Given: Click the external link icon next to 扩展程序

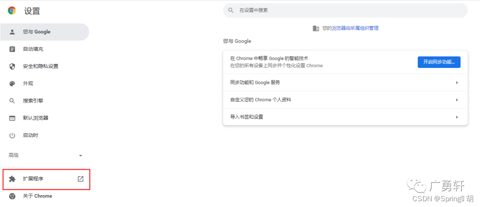Looking at the screenshot, I should (80, 179).
